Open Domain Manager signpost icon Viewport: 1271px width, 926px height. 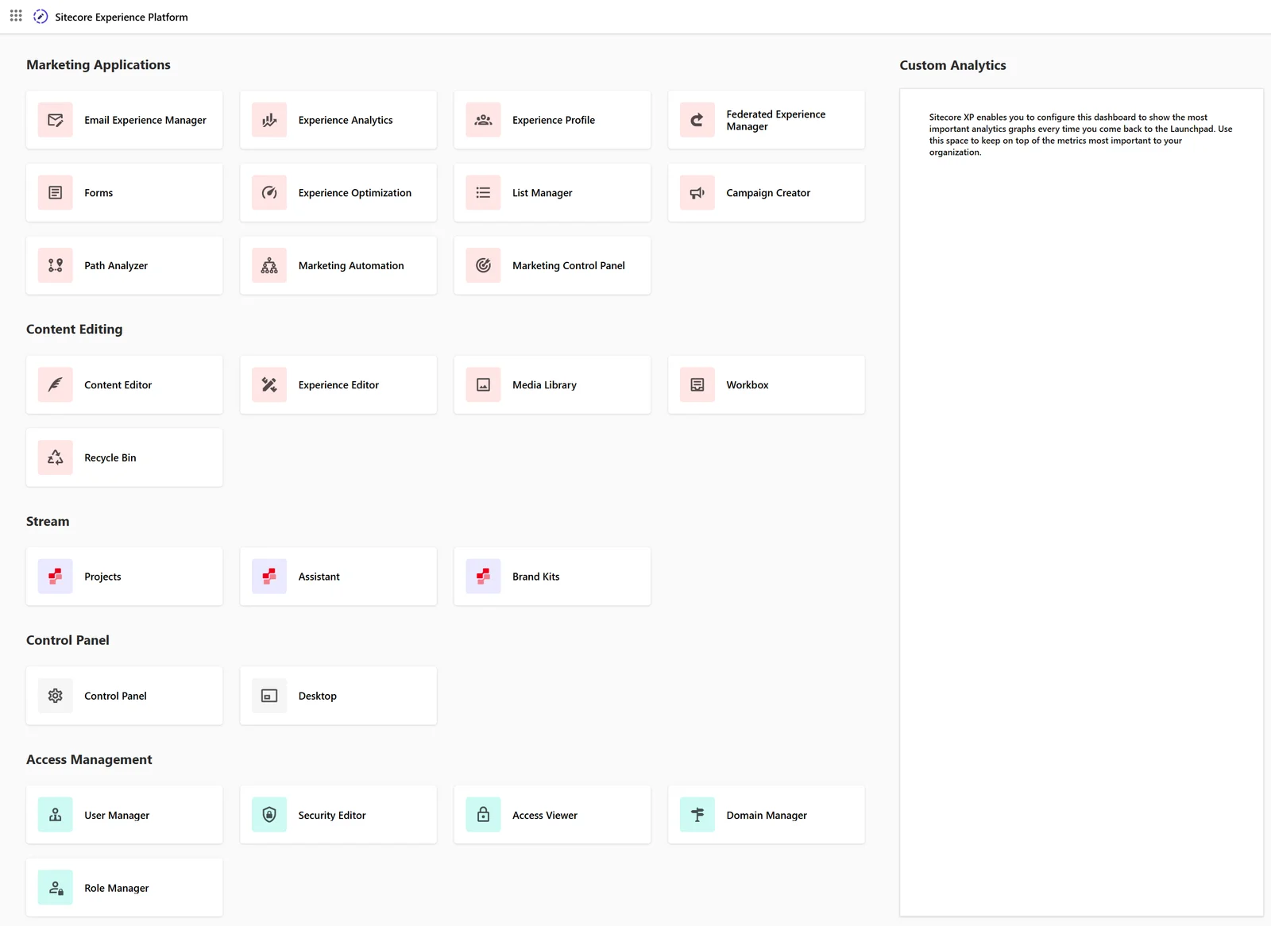(x=697, y=815)
